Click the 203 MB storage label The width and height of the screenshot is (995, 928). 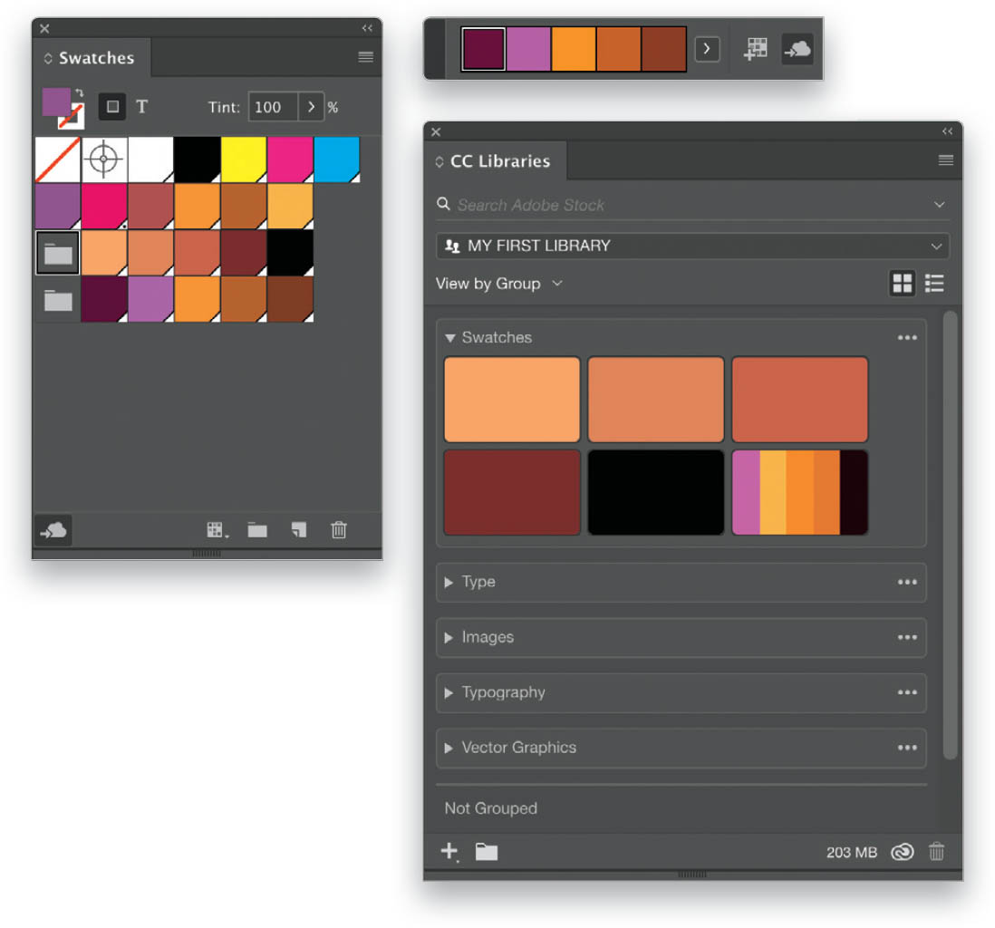tap(852, 853)
